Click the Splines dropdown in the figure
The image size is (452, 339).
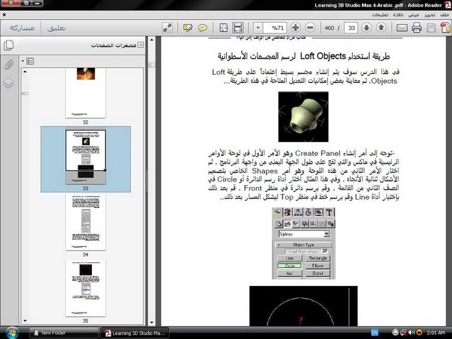coord(304,234)
